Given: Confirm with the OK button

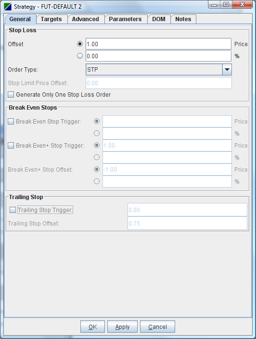Looking at the screenshot, I should click(92, 326).
